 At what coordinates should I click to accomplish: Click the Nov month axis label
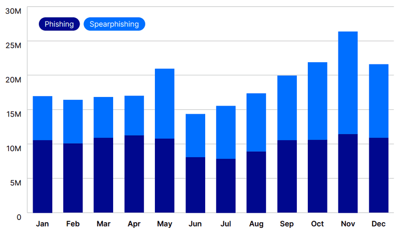348,224
